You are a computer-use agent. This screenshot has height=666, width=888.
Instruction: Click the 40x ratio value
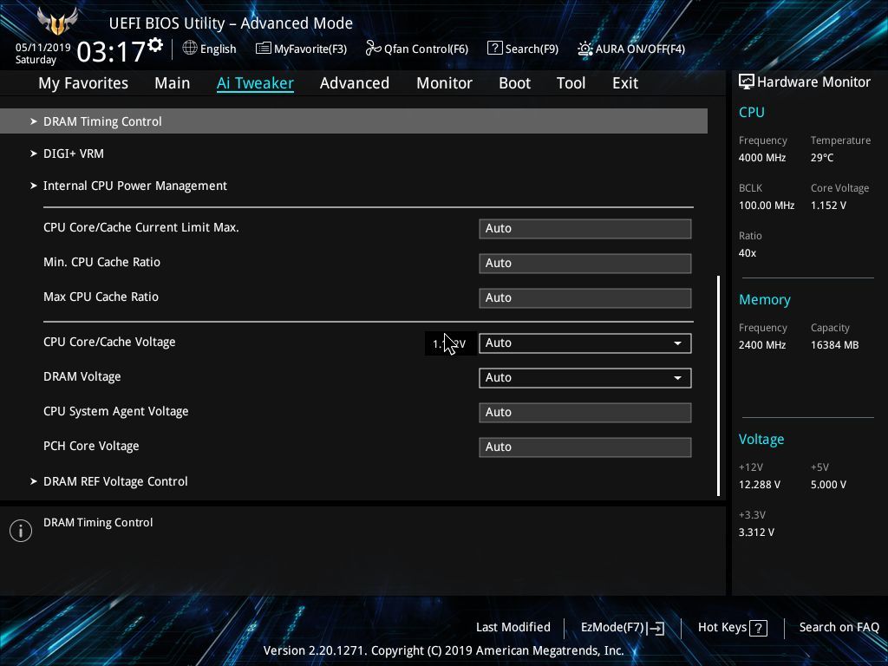[747, 253]
